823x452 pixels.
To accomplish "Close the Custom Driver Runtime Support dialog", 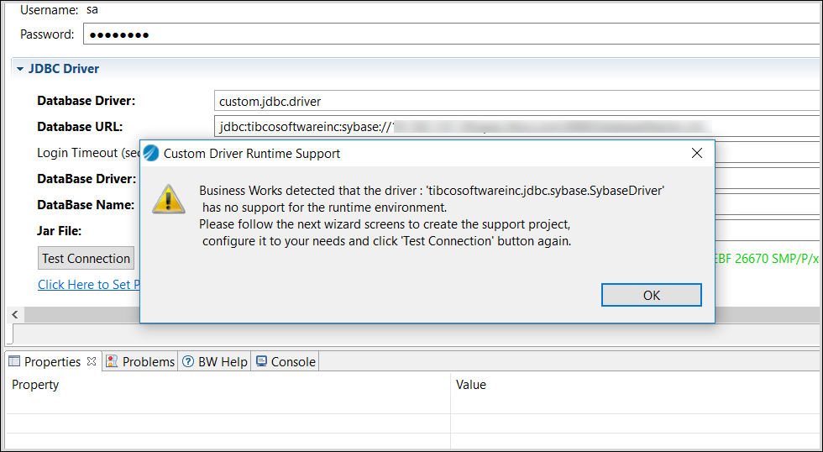I will coord(696,153).
